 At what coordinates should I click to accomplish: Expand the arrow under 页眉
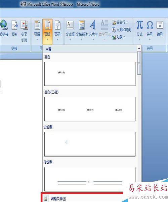click(x=37, y=40)
